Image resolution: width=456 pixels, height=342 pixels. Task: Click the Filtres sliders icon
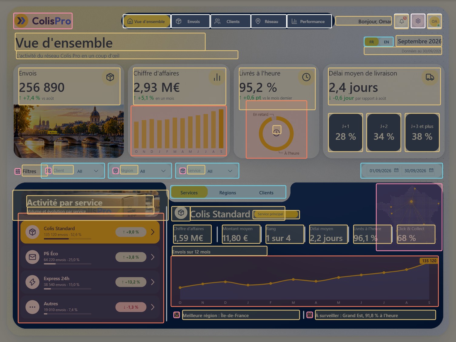tap(18, 171)
